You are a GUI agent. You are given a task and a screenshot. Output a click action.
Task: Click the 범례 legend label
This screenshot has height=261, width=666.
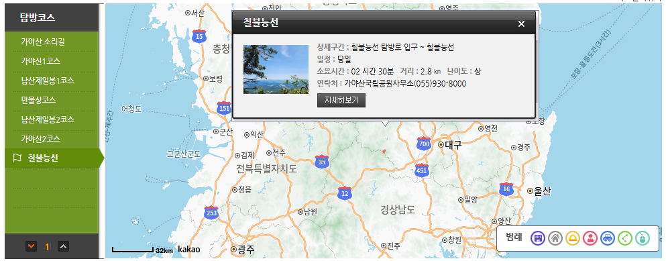tap(514, 238)
